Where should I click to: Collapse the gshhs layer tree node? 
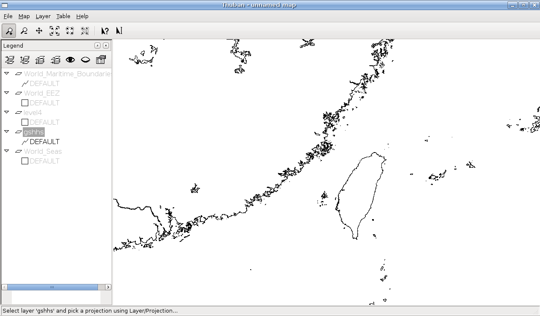point(6,131)
